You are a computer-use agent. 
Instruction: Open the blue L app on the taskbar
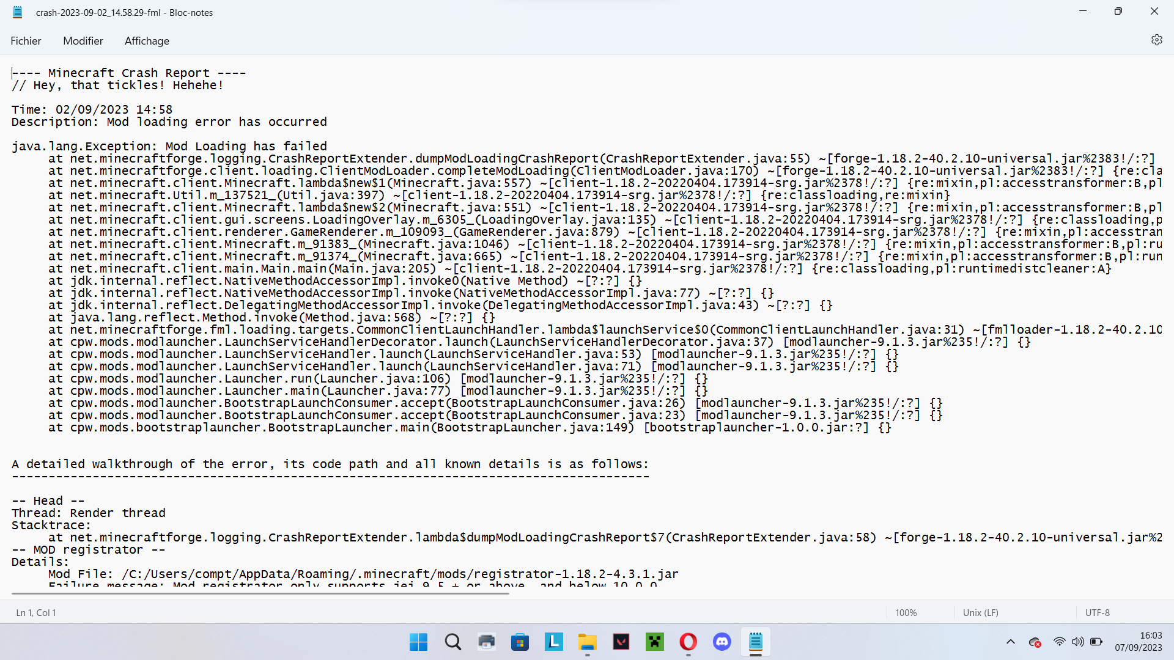tap(554, 642)
